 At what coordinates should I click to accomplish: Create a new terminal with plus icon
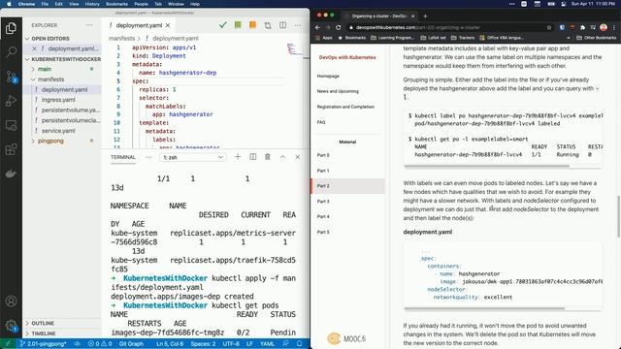[238, 157]
